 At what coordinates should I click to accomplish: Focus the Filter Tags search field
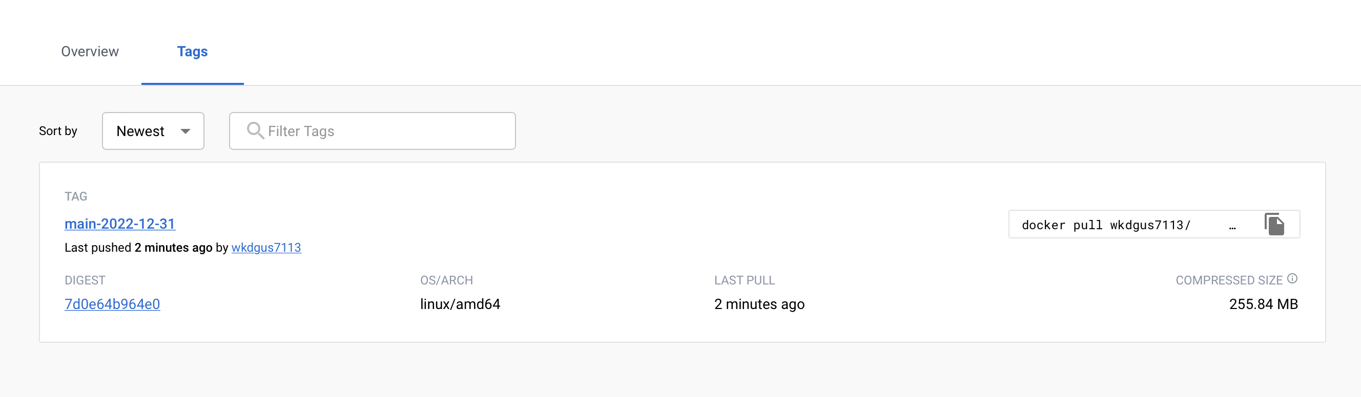[386, 131]
